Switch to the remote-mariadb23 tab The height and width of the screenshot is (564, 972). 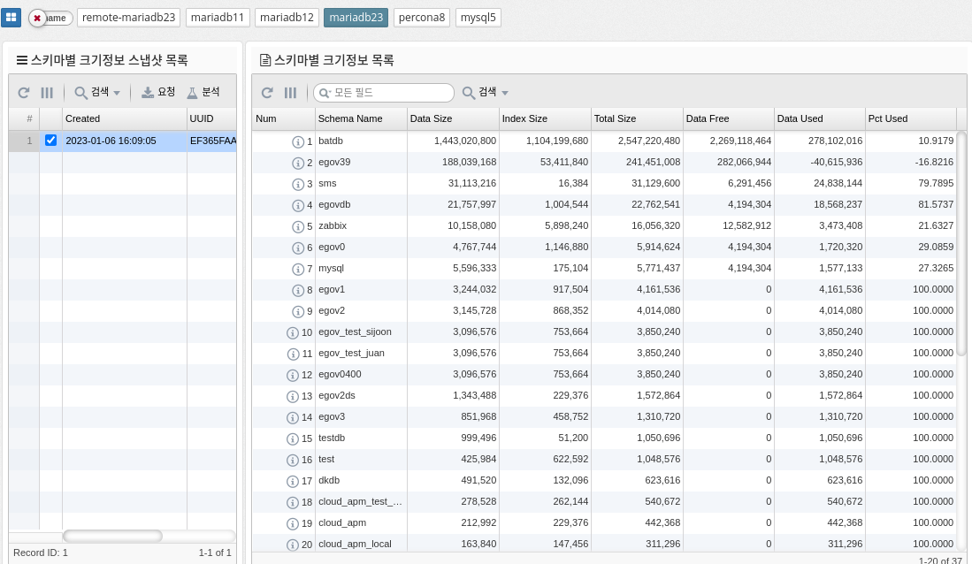(x=129, y=18)
